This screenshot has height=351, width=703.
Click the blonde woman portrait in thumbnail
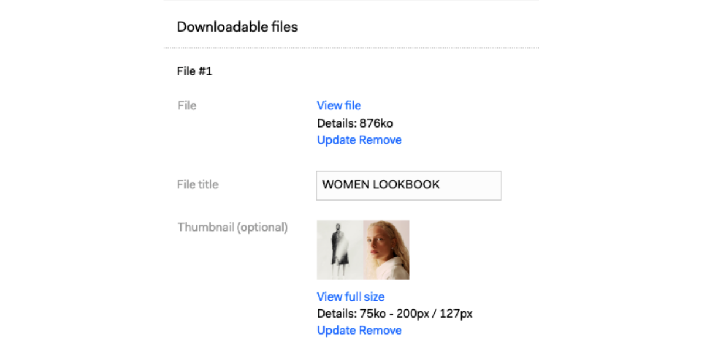[x=386, y=250]
